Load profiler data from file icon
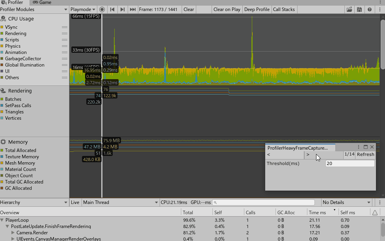385x241 pixels. 349,9
